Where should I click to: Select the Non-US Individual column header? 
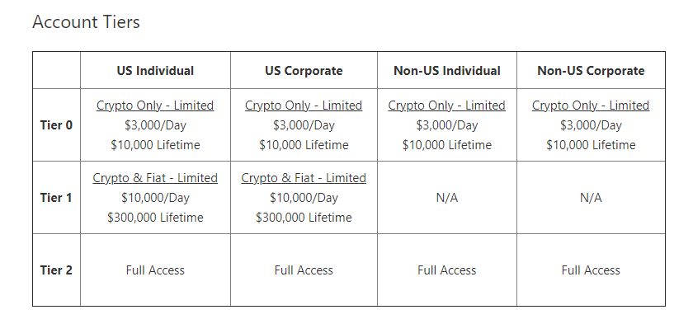point(447,71)
